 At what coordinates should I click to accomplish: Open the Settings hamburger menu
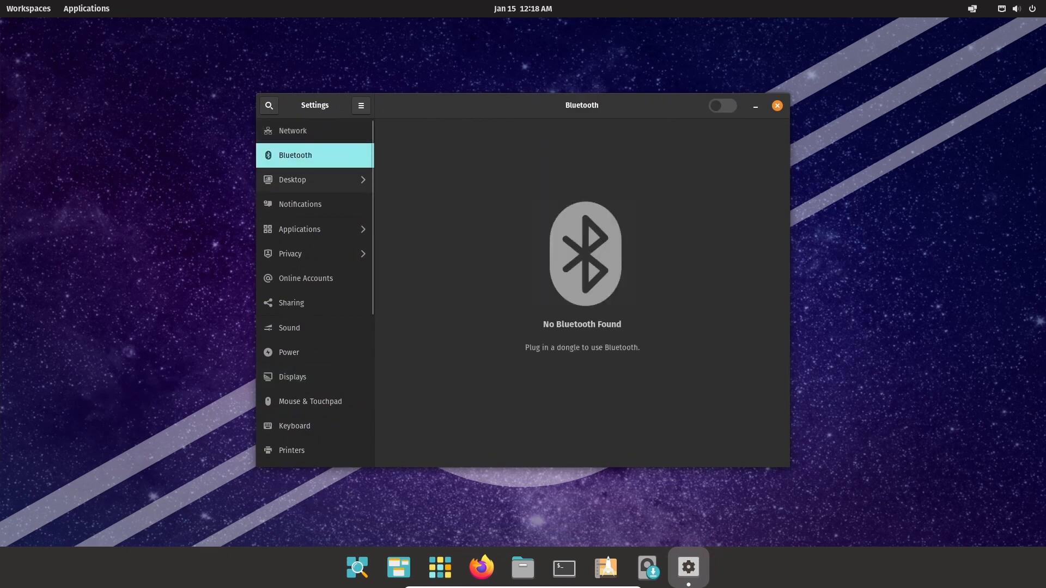pos(361,106)
